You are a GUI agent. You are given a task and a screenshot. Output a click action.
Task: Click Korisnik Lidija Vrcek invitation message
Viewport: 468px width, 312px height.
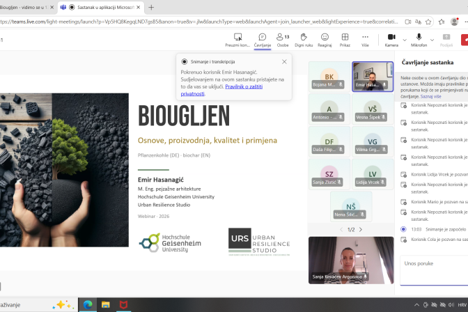[435, 174]
